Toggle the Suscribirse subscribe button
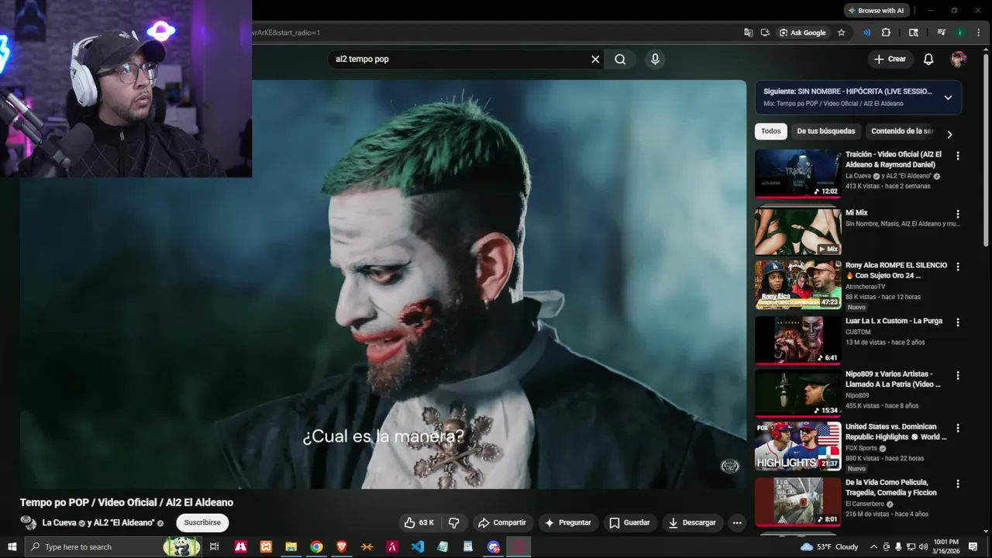Image resolution: width=992 pixels, height=558 pixels. pyautogui.click(x=202, y=522)
